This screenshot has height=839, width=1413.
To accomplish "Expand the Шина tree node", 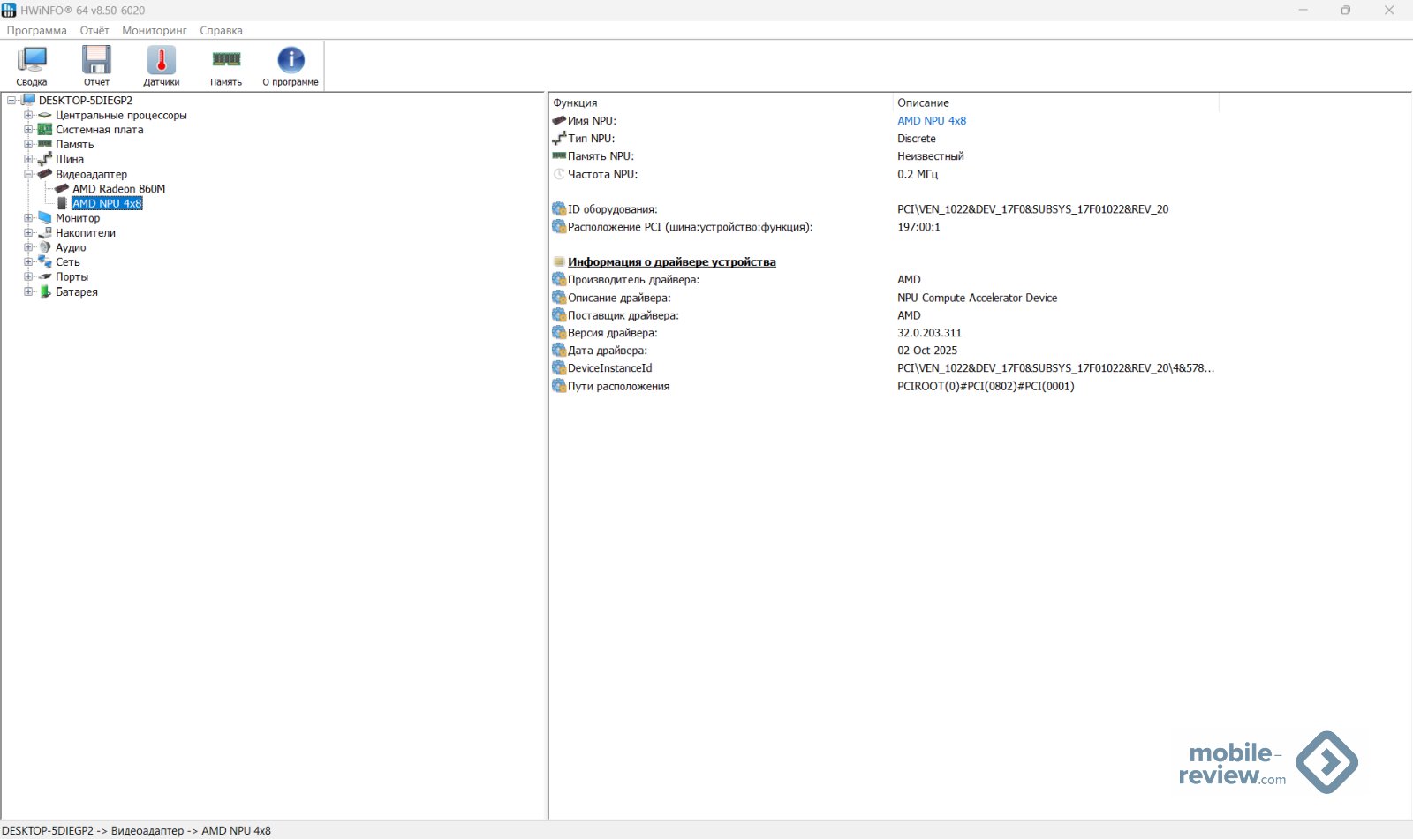I will coord(28,159).
